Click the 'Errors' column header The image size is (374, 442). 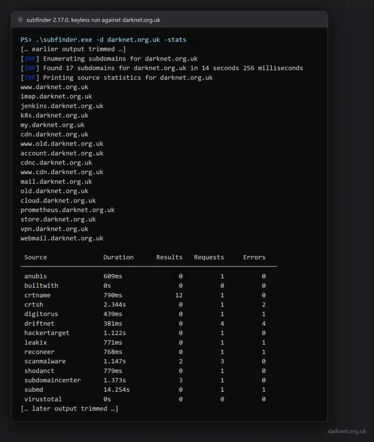(254, 257)
